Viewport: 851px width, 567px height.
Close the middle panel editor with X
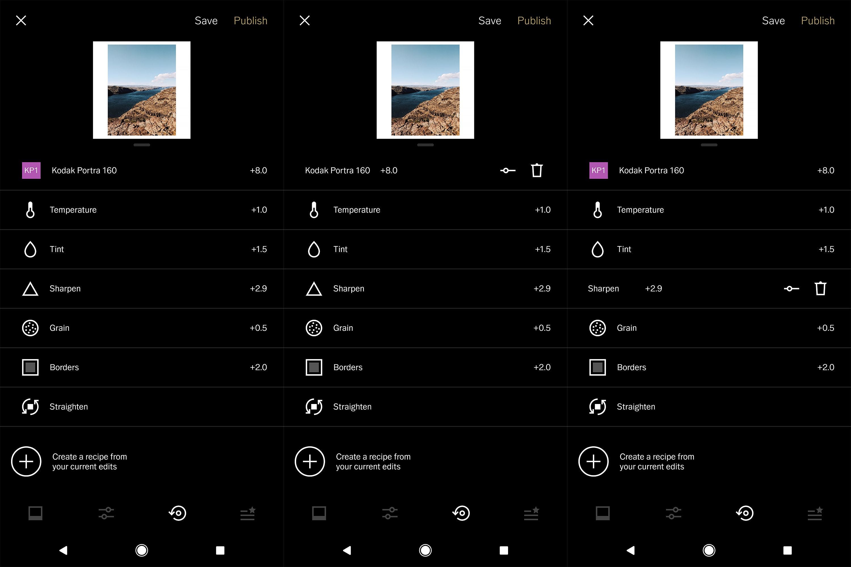[305, 21]
